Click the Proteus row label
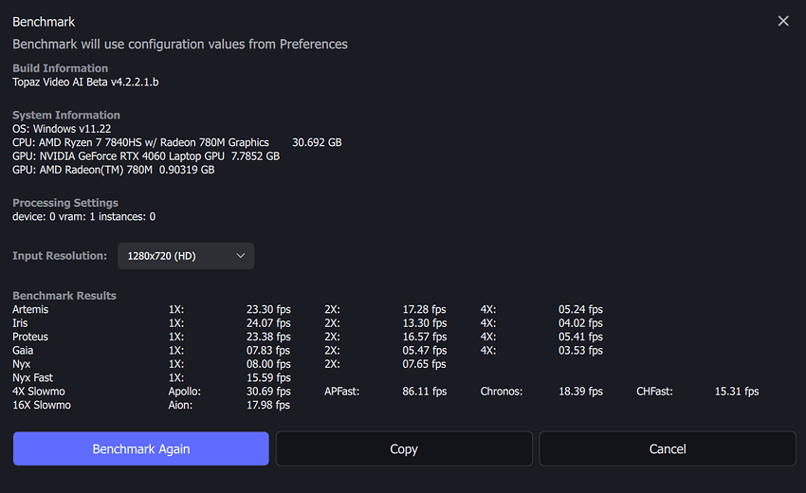The image size is (806, 493). tap(30, 337)
